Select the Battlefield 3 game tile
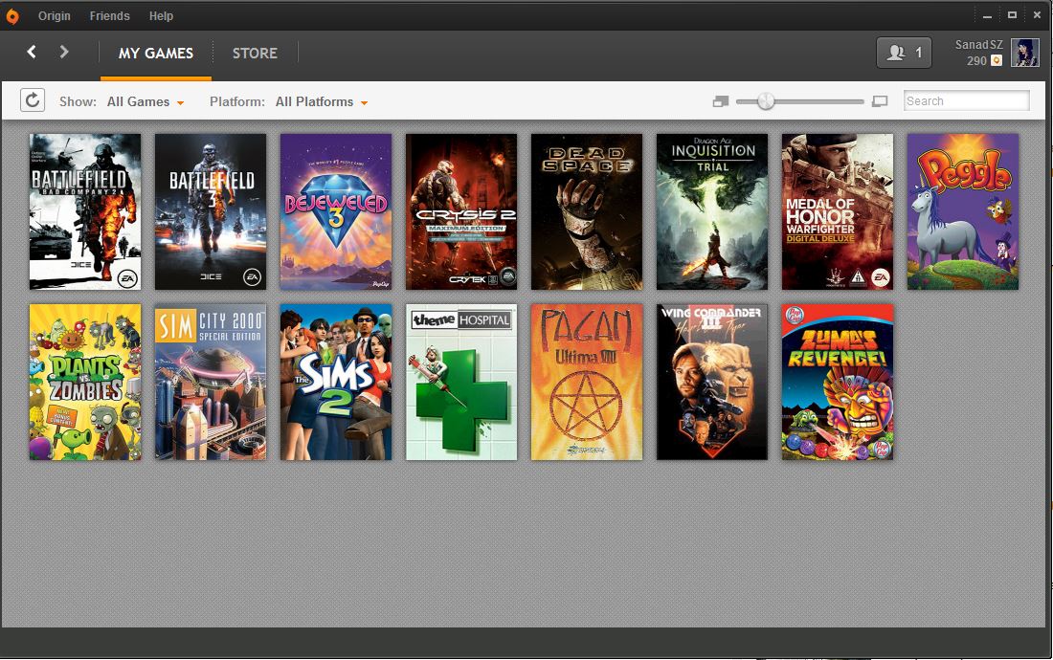The image size is (1053, 660). point(211,211)
